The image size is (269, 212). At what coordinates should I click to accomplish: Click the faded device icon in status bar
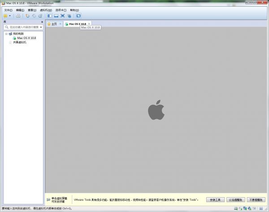coord(254,208)
